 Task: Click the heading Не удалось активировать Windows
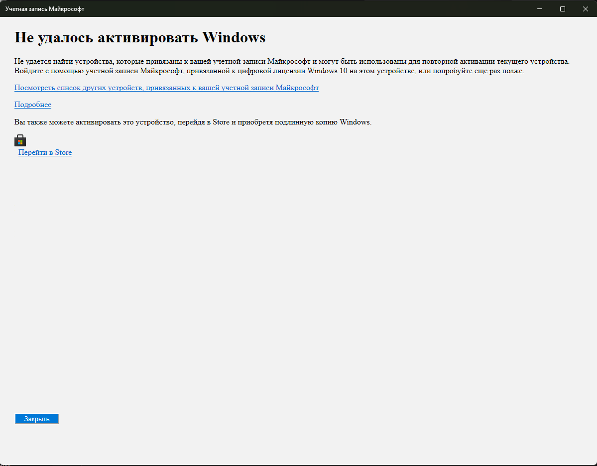click(140, 37)
